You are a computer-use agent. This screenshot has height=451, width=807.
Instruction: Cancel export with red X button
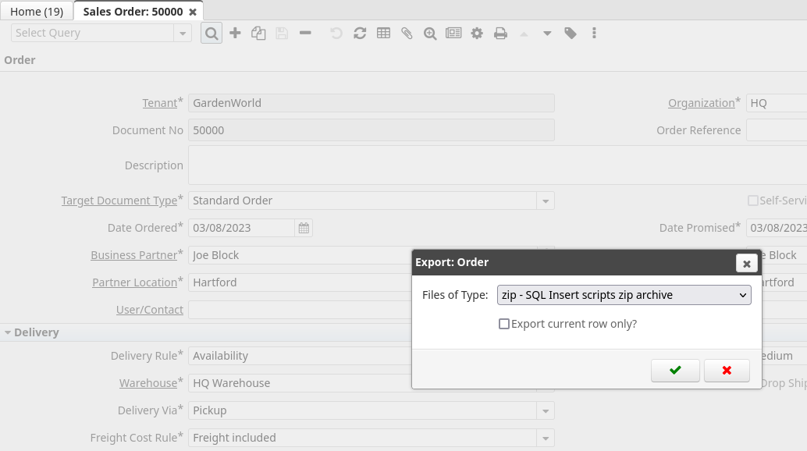coord(726,371)
